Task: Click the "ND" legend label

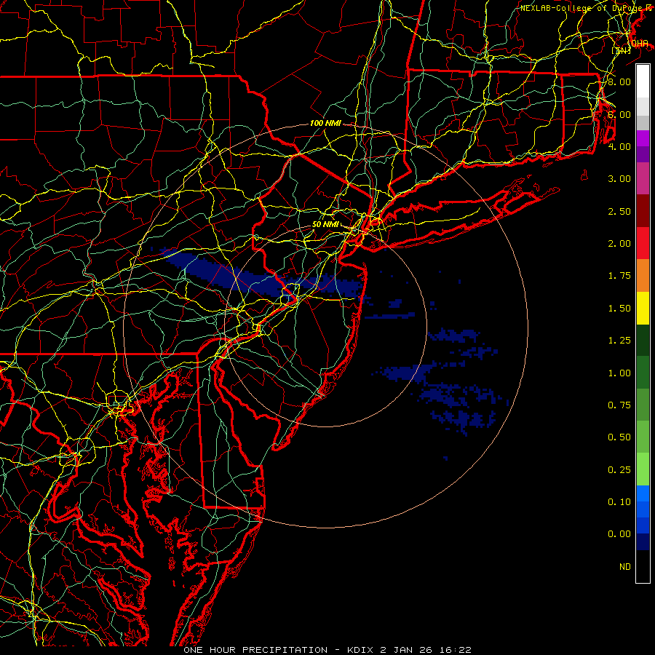Action: tap(625, 567)
